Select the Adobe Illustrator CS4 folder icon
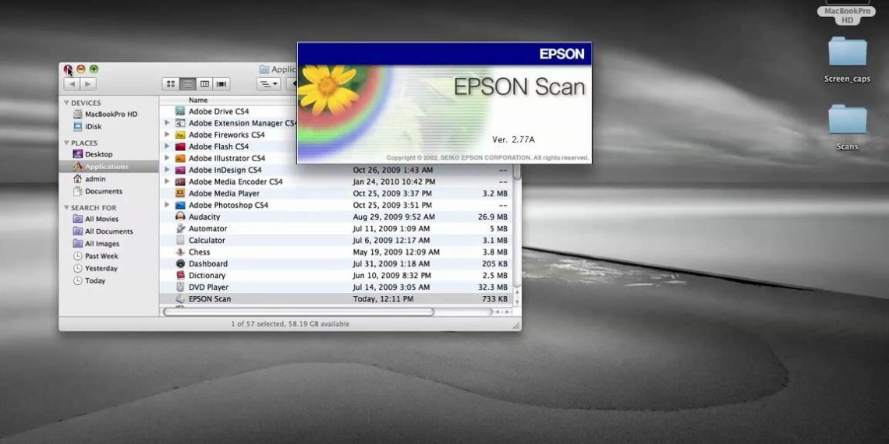 click(x=180, y=158)
